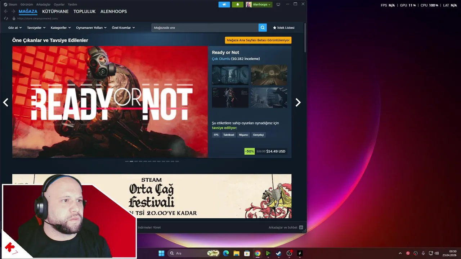Click the -50% discount price badge
This screenshot has height=259, width=461.
tap(250, 151)
